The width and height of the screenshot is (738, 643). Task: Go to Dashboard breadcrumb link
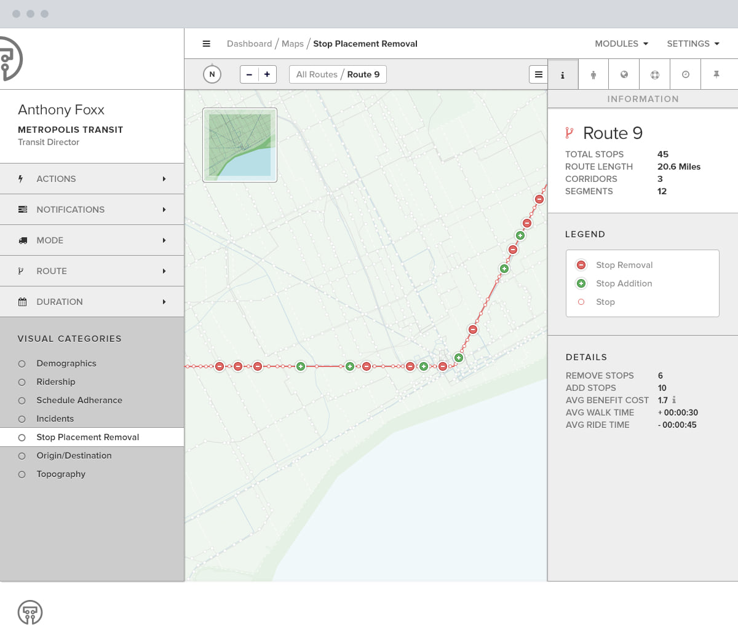click(249, 44)
